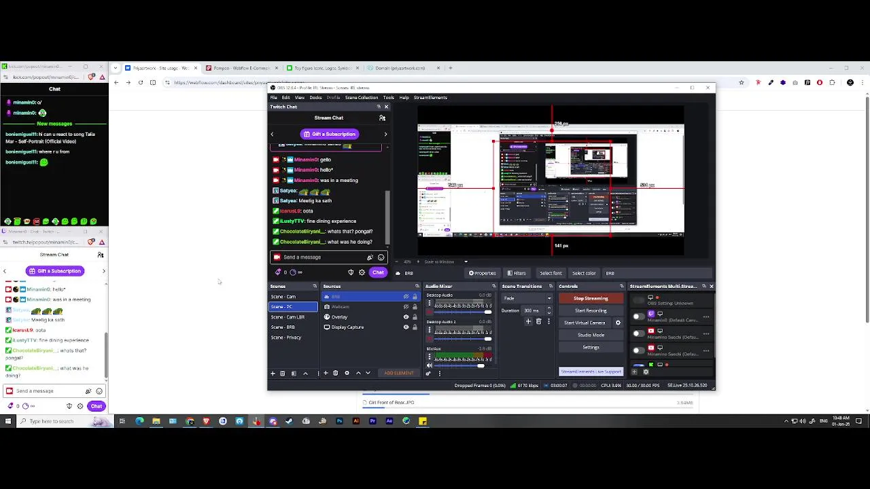Toggle visibility of the Overlay source
Viewport: 870px width, 489px height.
point(406,317)
